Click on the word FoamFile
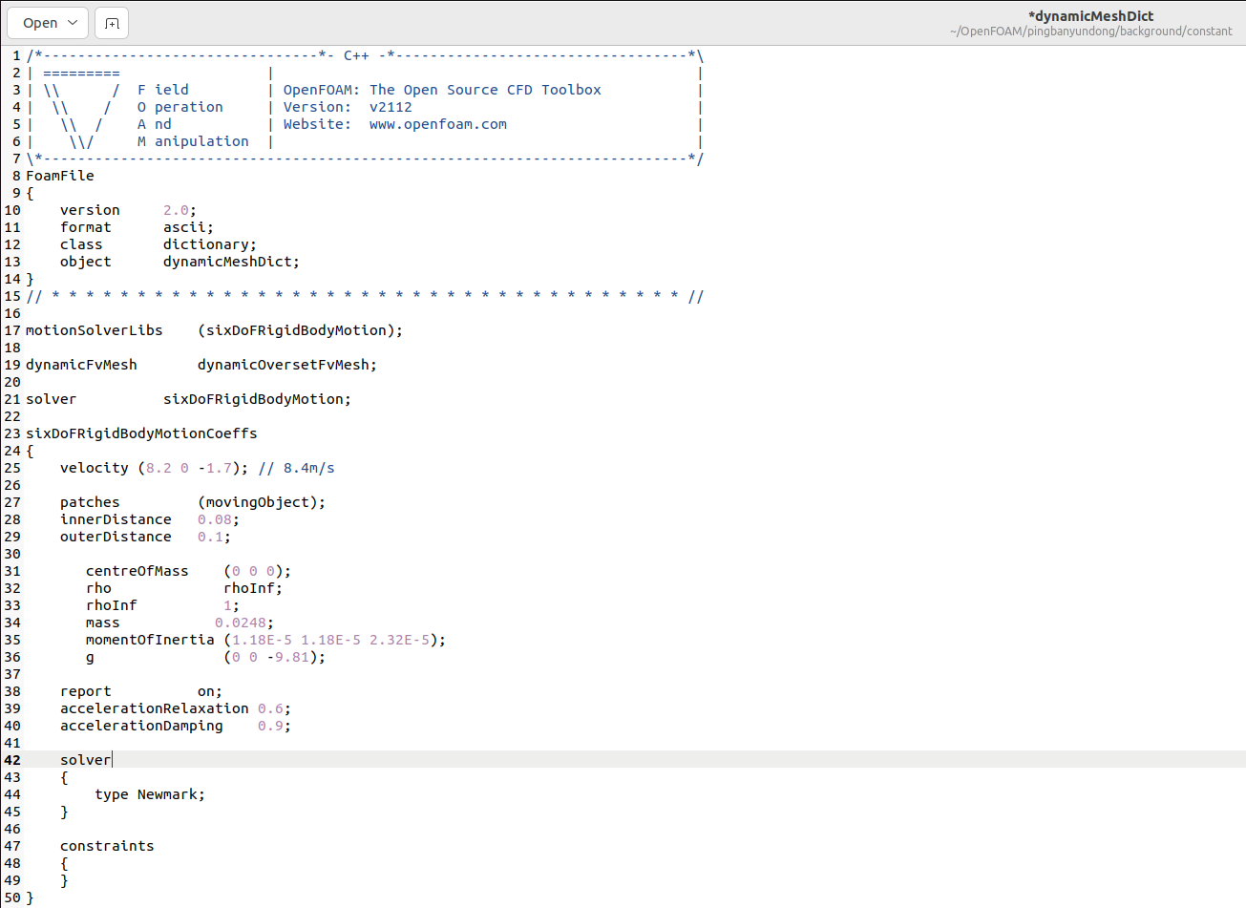This screenshot has height=908, width=1246. (59, 176)
